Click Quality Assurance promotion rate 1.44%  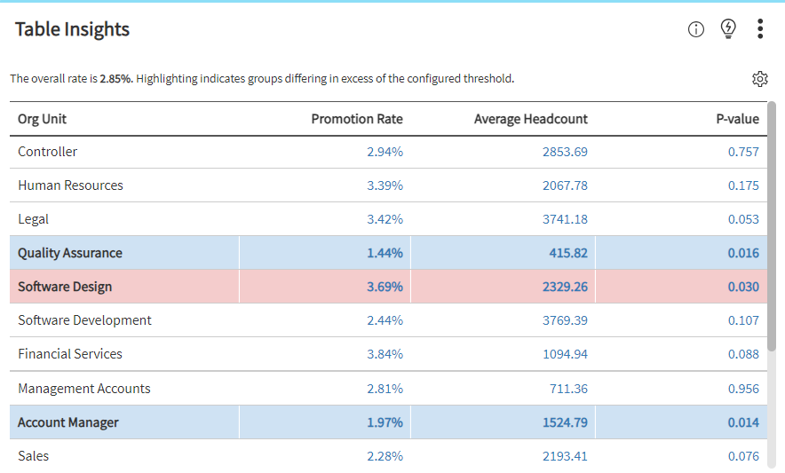pos(385,253)
